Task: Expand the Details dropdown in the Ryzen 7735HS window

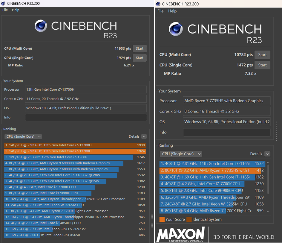Action: (267, 154)
